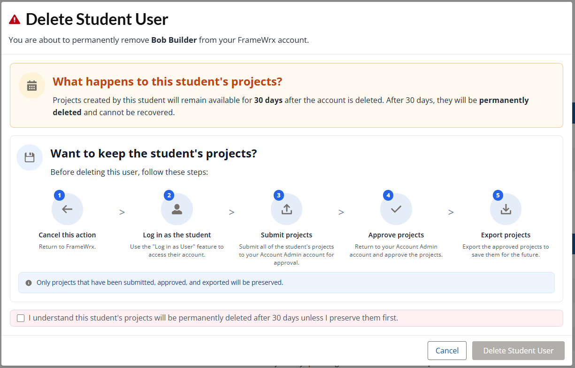
Task: Click the download icon for Export projects
Action: coord(506,209)
